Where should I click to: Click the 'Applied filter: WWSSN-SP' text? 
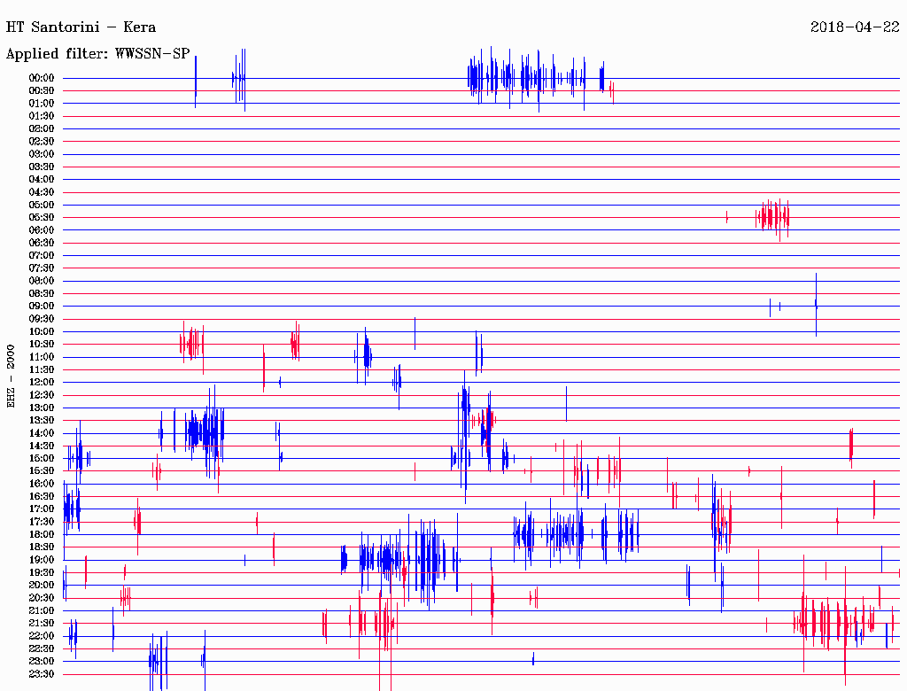pos(97,54)
